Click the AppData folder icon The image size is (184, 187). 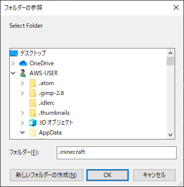(33, 133)
